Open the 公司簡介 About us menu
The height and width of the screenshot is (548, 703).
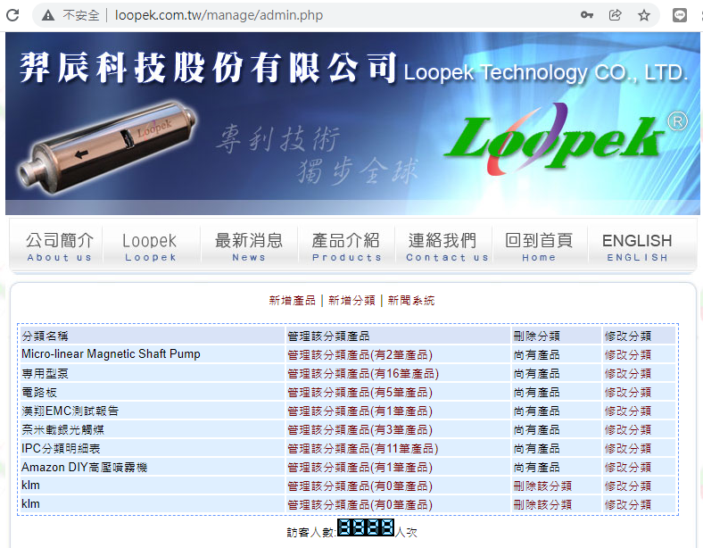(59, 246)
